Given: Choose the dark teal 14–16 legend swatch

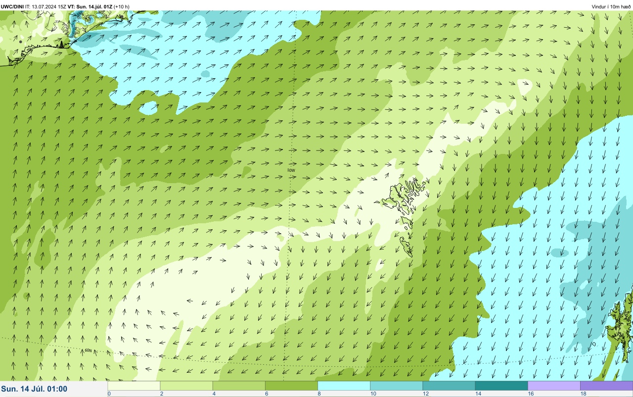Looking at the screenshot, I should pos(501,386).
